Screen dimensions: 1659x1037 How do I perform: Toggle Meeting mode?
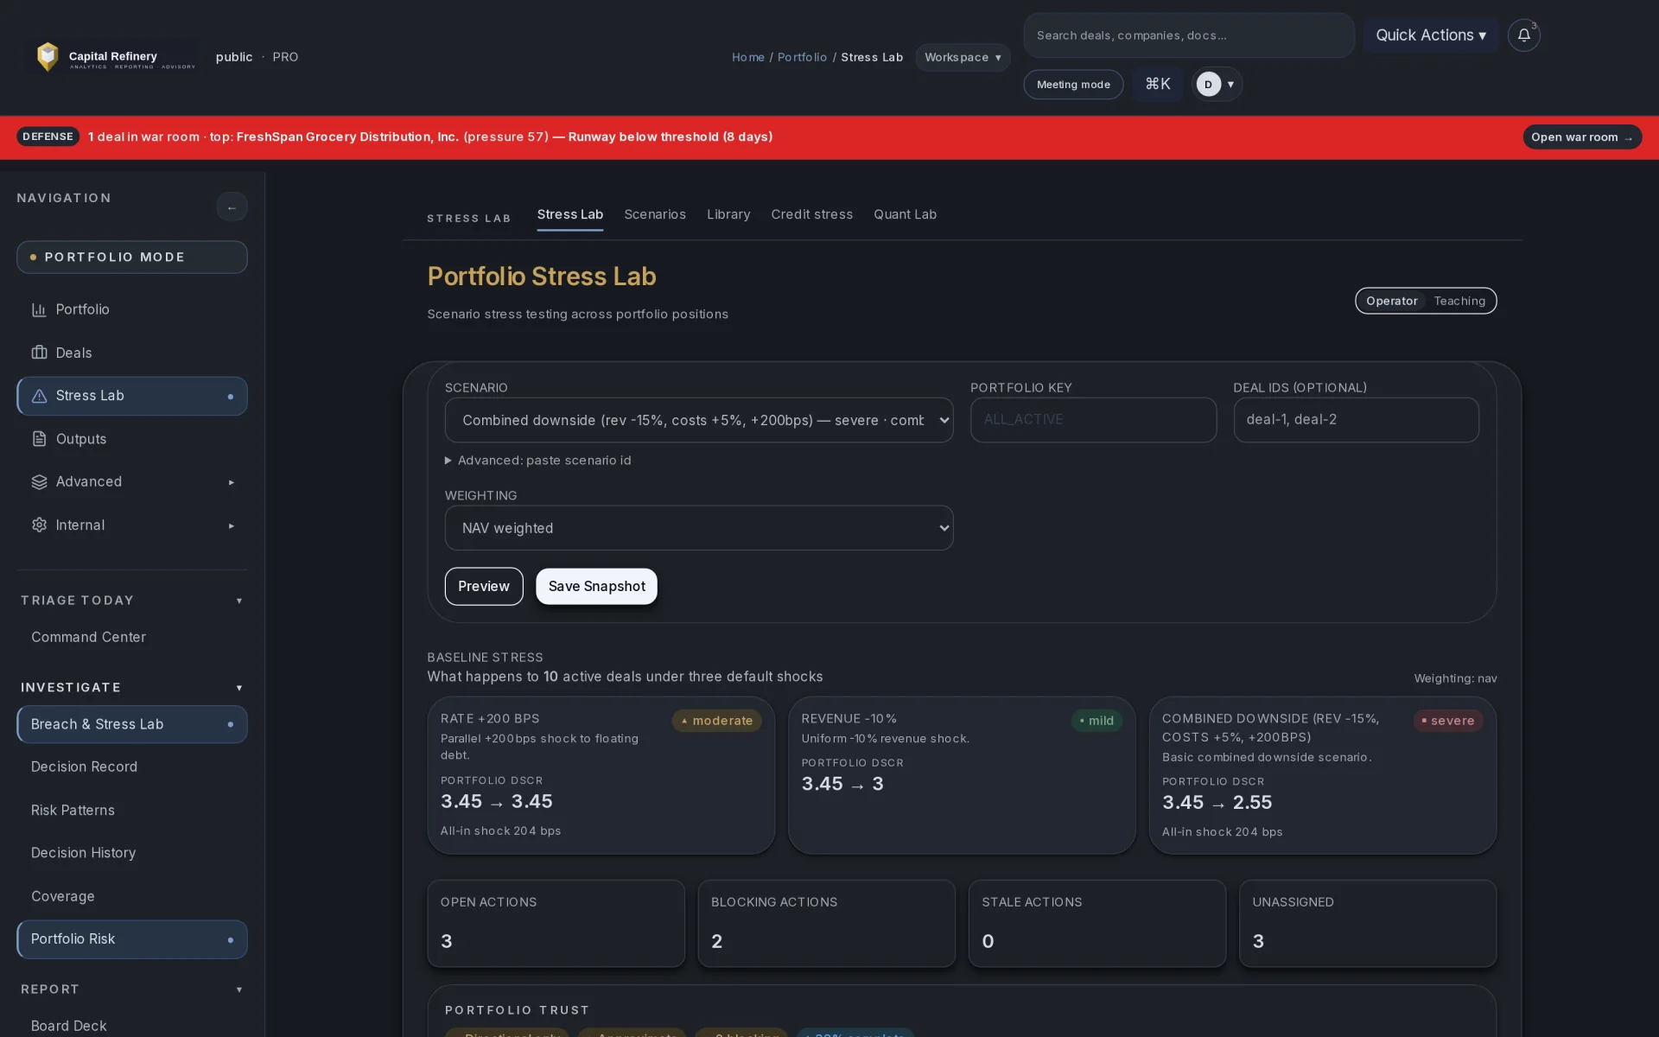(x=1073, y=85)
